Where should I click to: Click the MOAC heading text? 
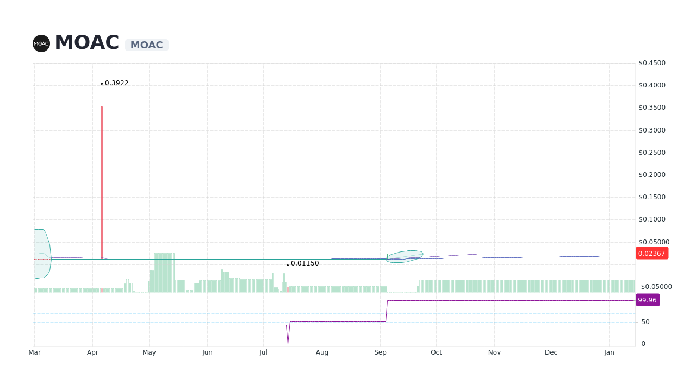pos(86,42)
